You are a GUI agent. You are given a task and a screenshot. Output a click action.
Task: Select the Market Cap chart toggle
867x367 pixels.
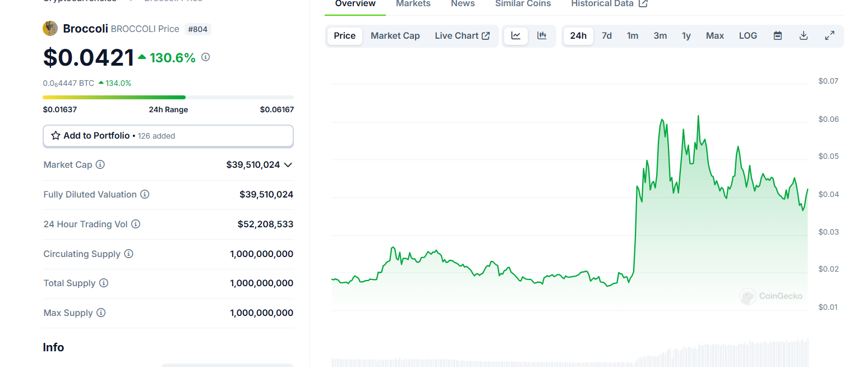[x=395, y=35]
